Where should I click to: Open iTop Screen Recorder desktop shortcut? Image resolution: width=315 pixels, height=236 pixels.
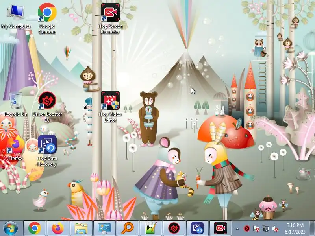click(110, 18)
